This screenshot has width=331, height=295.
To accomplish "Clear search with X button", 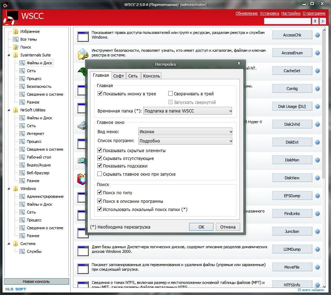I will pyautogui.click(x=315, y=21).
